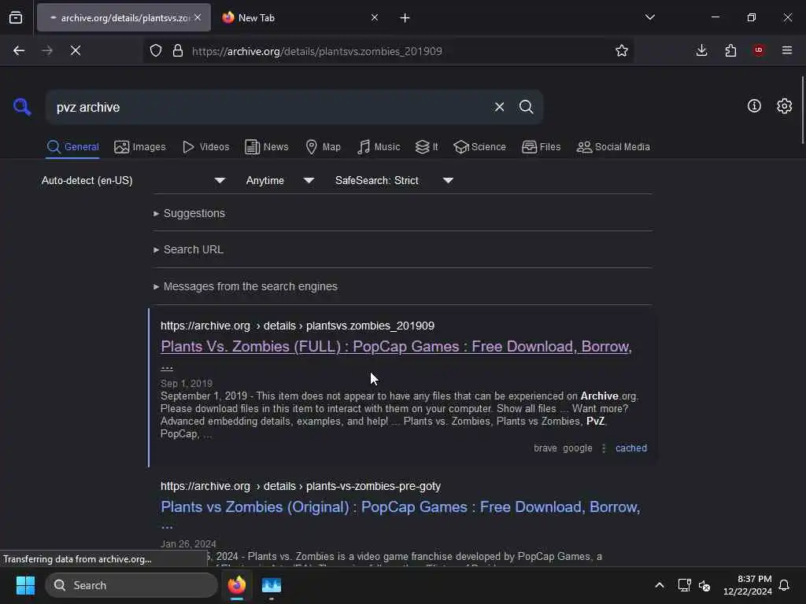Open the SafeSearch: Strict dropdown
The height and width of the screenshot is (604, 806).
coord(394,180)
